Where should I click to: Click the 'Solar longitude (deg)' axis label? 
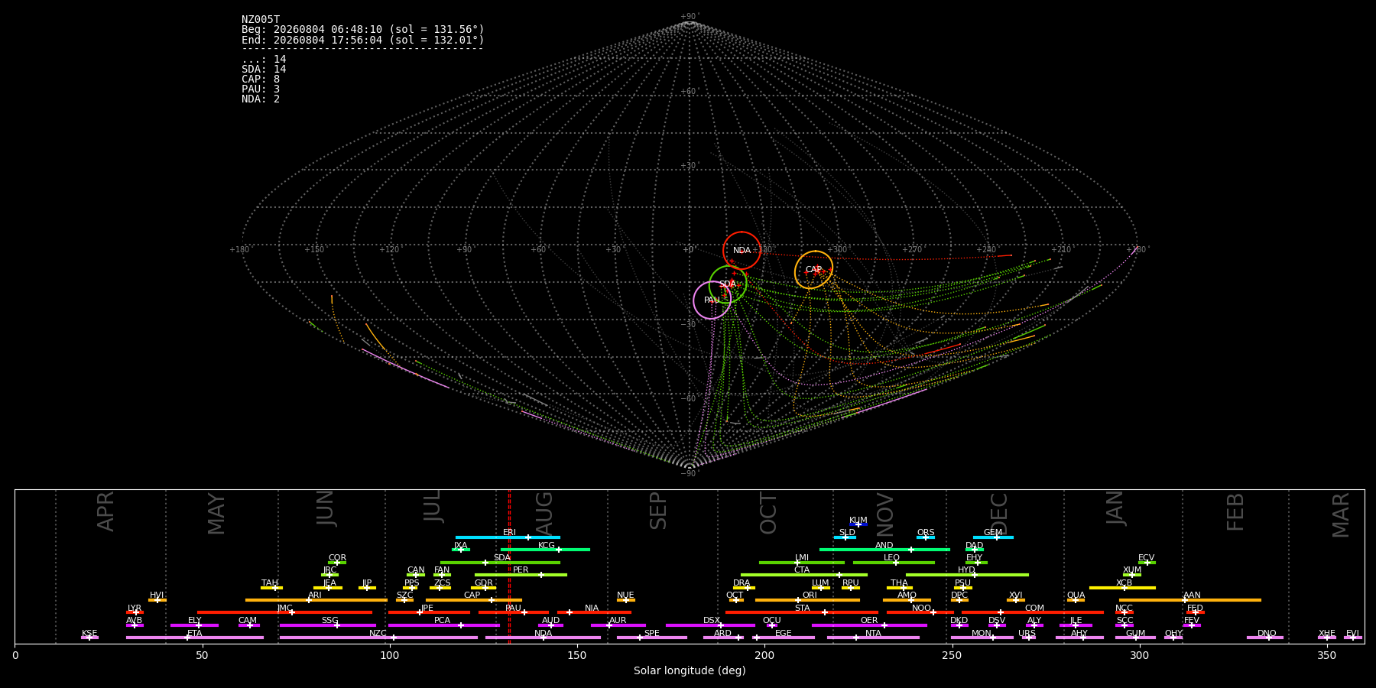pos(690,670)
